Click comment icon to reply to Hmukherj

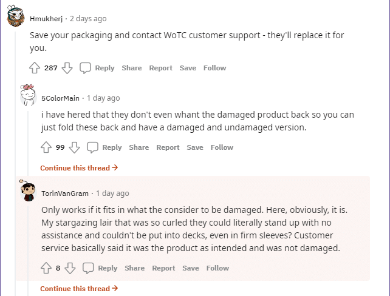pyautogui.click(x=86, y=68)
